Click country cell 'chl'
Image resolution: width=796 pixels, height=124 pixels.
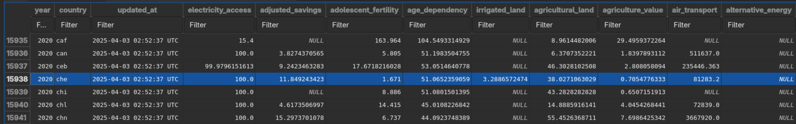(73, 105)
